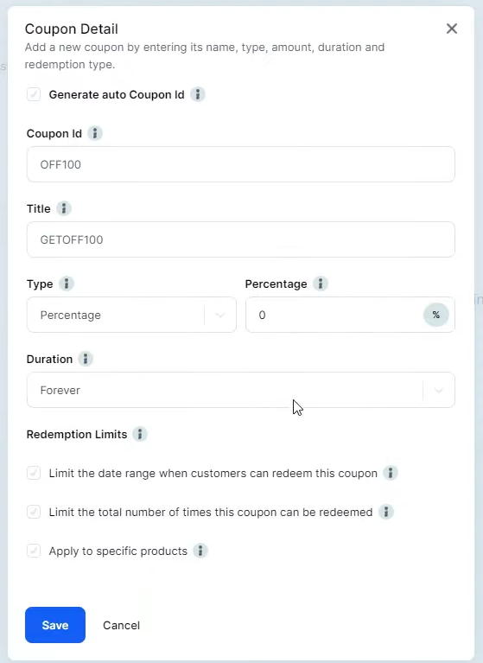Click the Percentage label info icon
This screenshot has width=483, height=663.
point(321,284)
